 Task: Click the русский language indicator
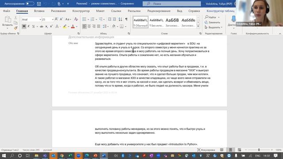[x=47, y=150]
